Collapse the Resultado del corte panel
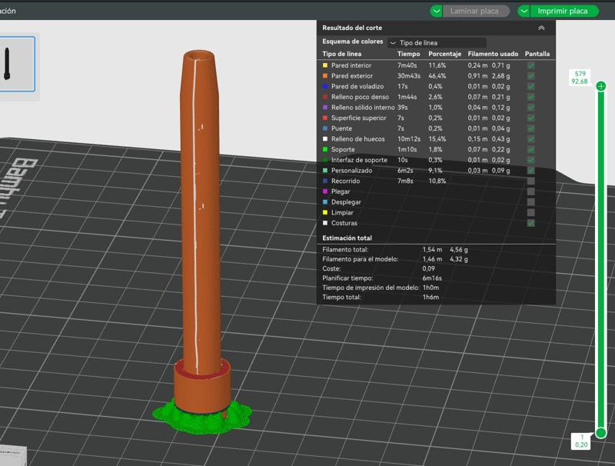Screen dimensions: 615x466 coord(541,28)
